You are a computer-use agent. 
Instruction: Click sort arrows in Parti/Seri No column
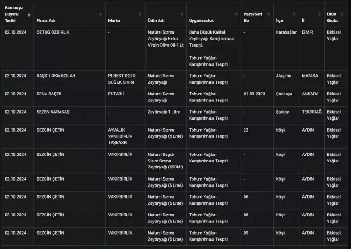269,14
